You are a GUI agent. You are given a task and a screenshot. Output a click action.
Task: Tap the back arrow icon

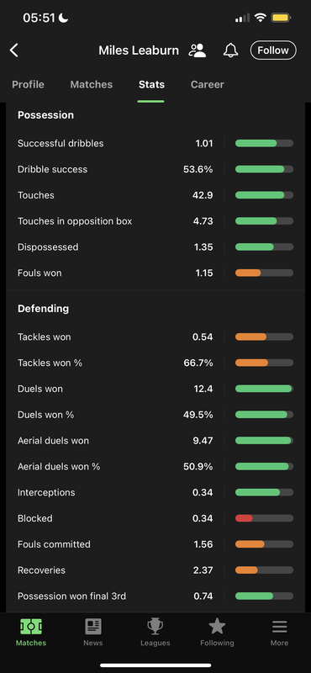click(x=14, y=50)
